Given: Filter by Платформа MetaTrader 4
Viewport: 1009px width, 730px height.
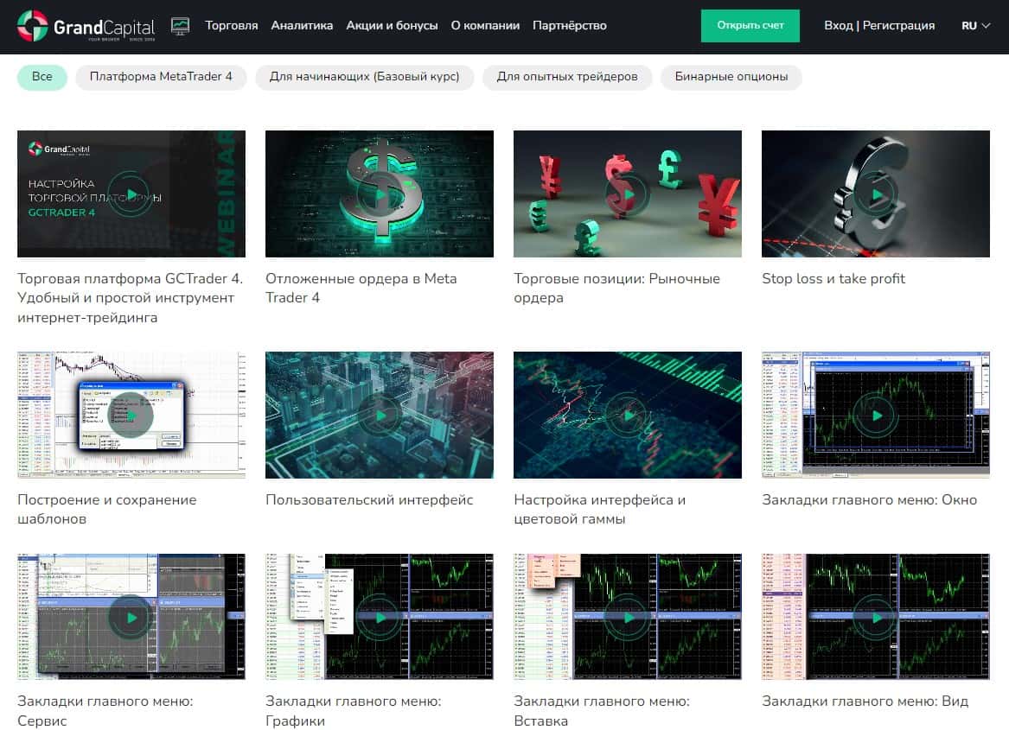Looking at the screenshot, I should (x=161, y=77).
